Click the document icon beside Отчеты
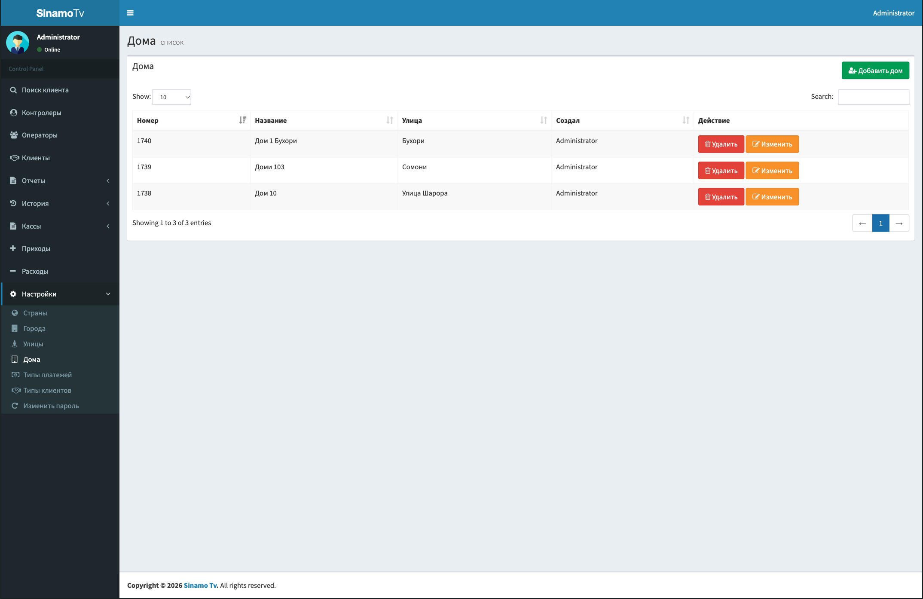The image size is (923, 599). (x=13, y=180)
